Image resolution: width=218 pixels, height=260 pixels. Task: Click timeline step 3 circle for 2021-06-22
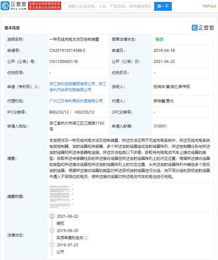(52, 216)
